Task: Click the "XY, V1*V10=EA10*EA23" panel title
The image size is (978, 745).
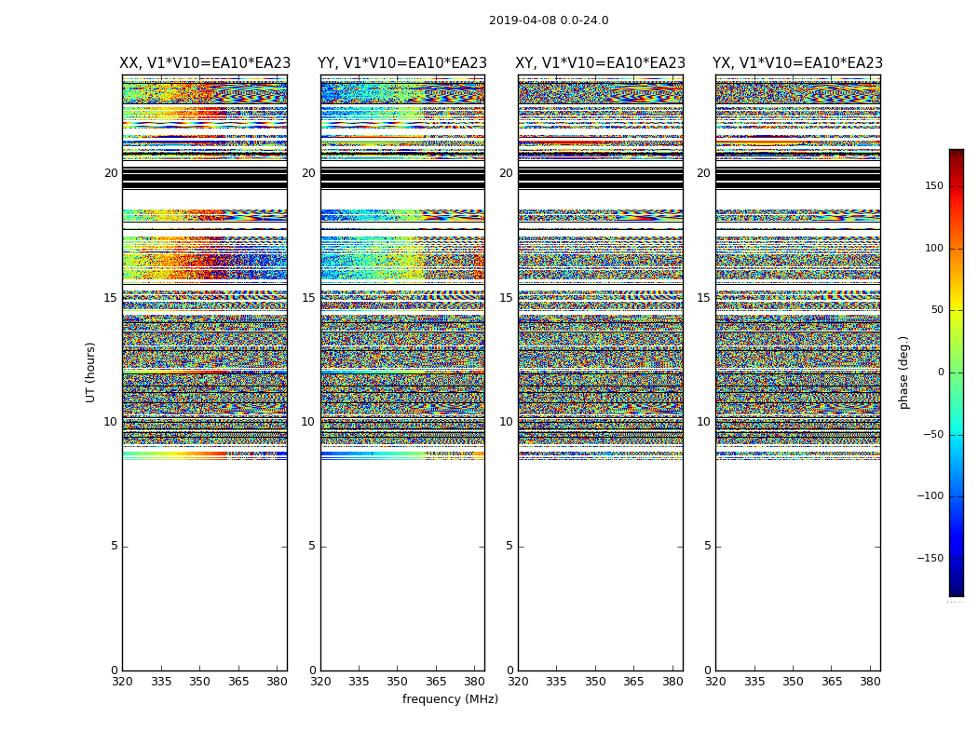Action: click(x=600, y=63)
